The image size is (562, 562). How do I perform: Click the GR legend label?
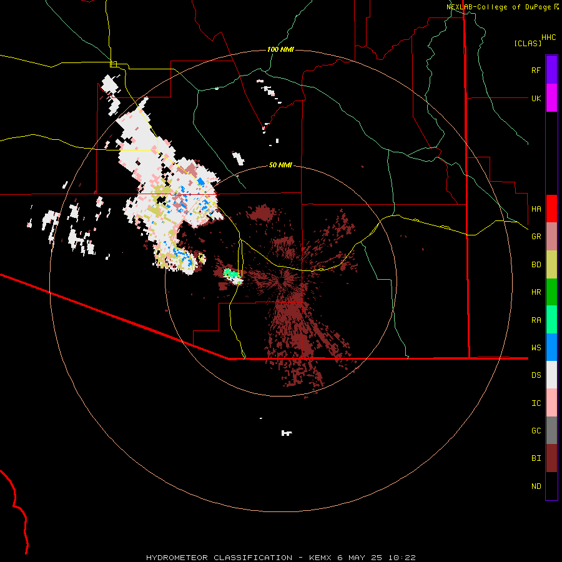tap(536, 237)
